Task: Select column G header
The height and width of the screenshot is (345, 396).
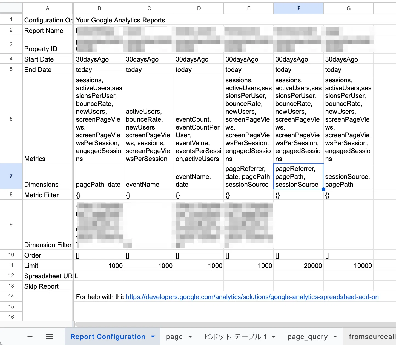Action: (x=349, y=8)
